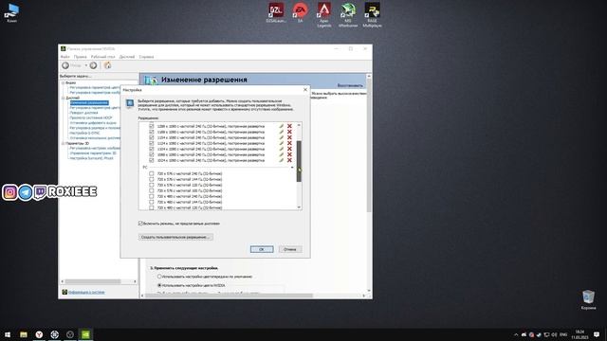Click the Back arrow in NVIDIA toolbar

(x=65, y=65)
